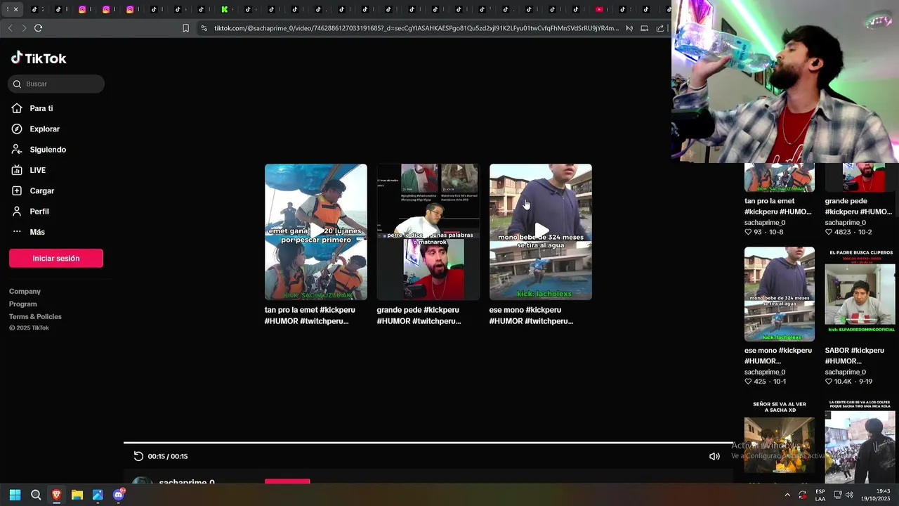Click the 00:15 / 00:15 time display
Viewport: 899px width, 506px height.
[x=168, y=456]
